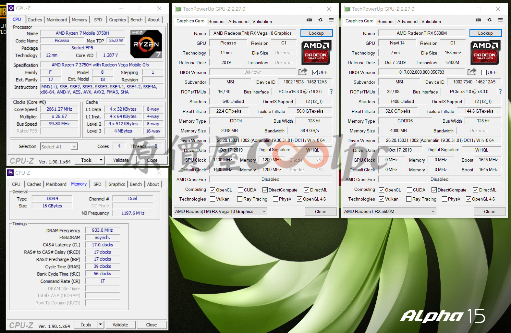
Task: Click BIOS export share icon in Vega 10 window
Action: pyautogui.click(x=303, y=72)
